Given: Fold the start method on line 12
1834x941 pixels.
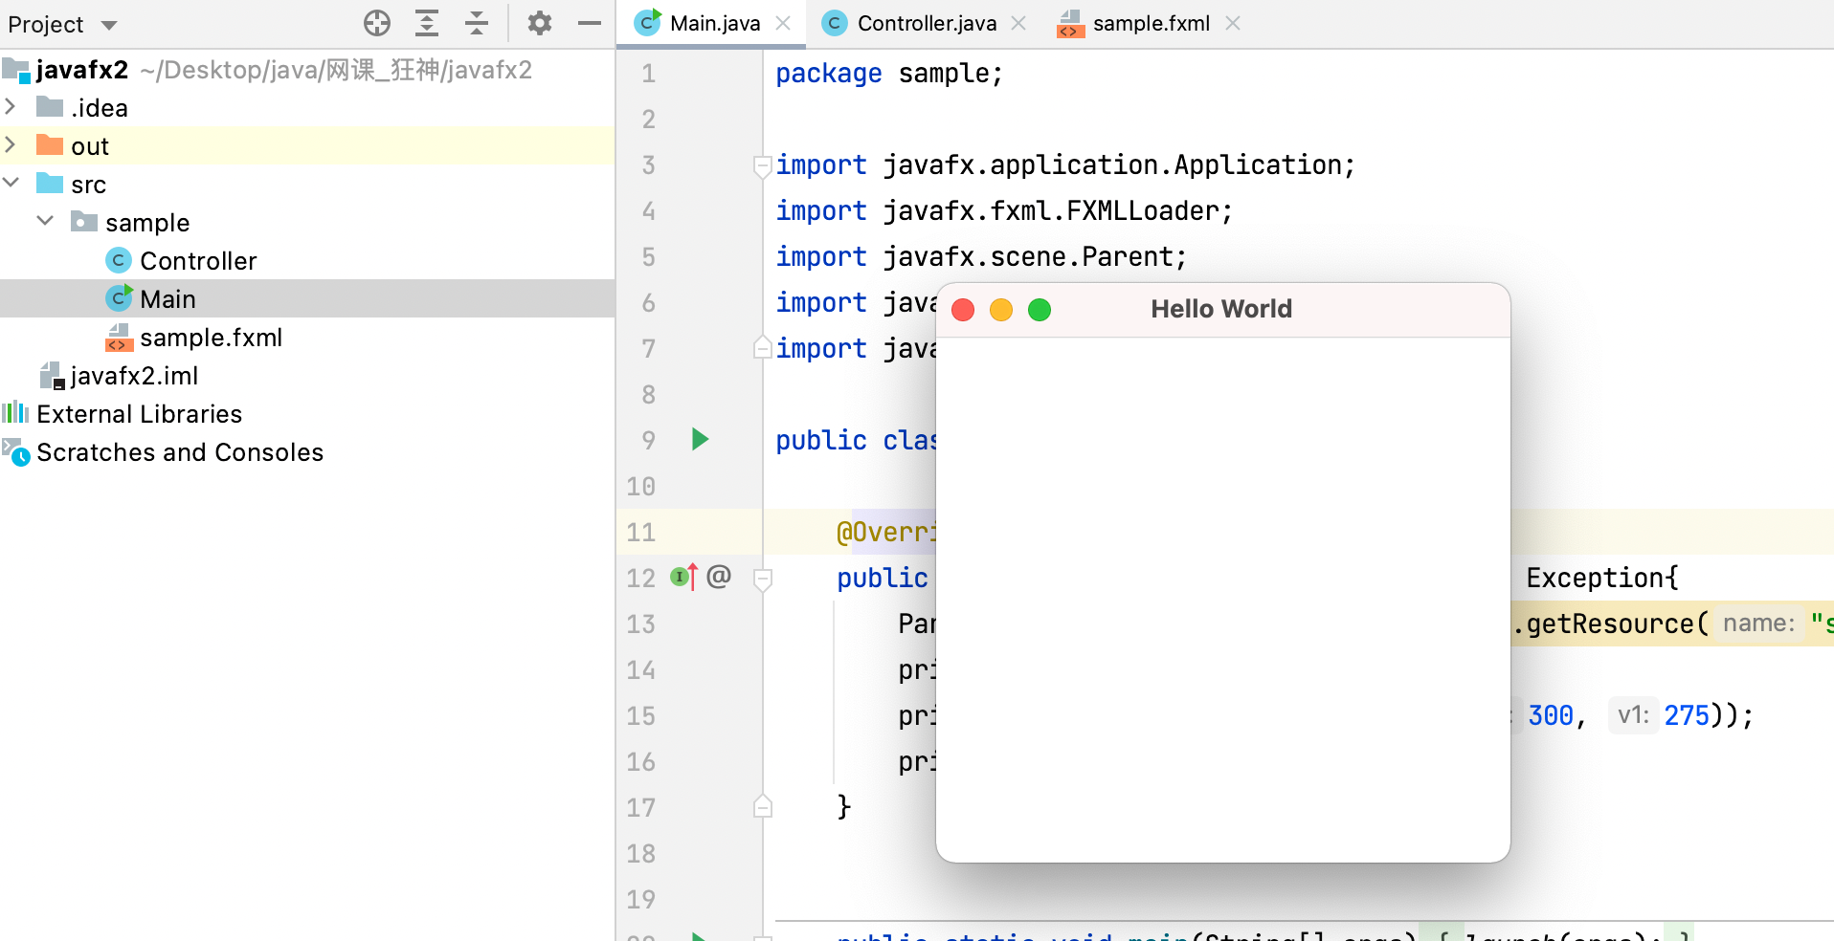Looking at the screenshot, I should [763, 579].
